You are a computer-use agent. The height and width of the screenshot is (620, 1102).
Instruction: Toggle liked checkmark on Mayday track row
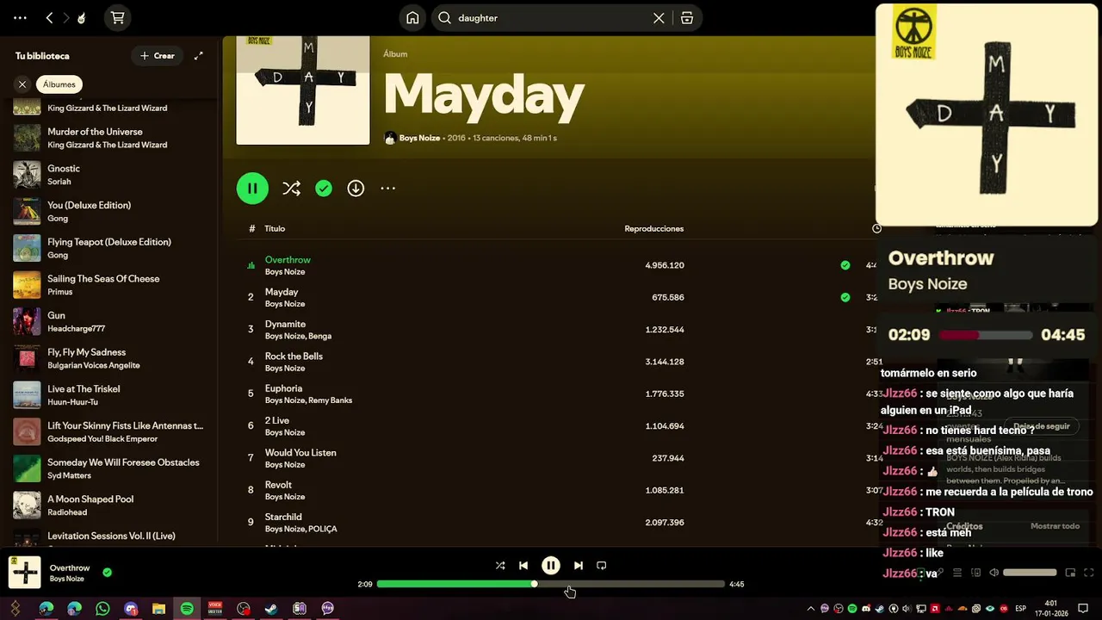click(x=845, y=297)
